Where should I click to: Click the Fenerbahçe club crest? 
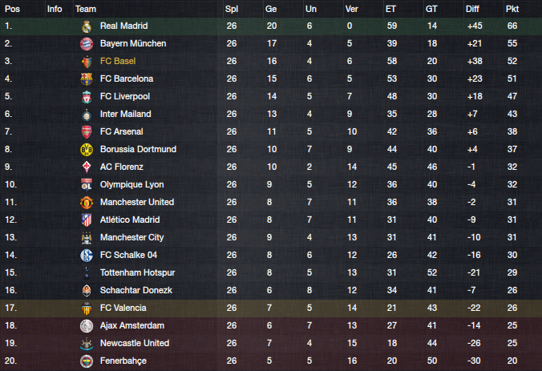(x=87, y=361)
